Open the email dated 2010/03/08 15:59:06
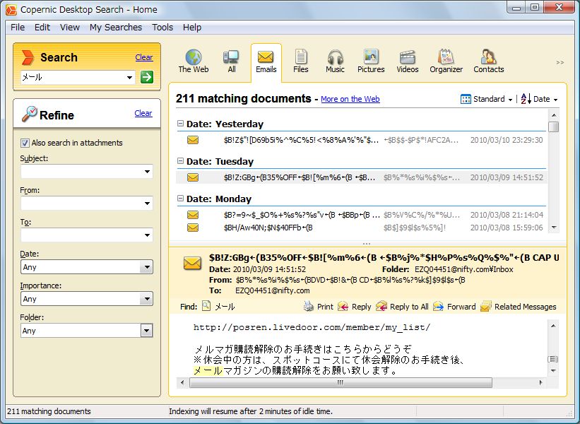Image resolution: width=580 pixels, height=424 pixels. (x=361, y=227)
